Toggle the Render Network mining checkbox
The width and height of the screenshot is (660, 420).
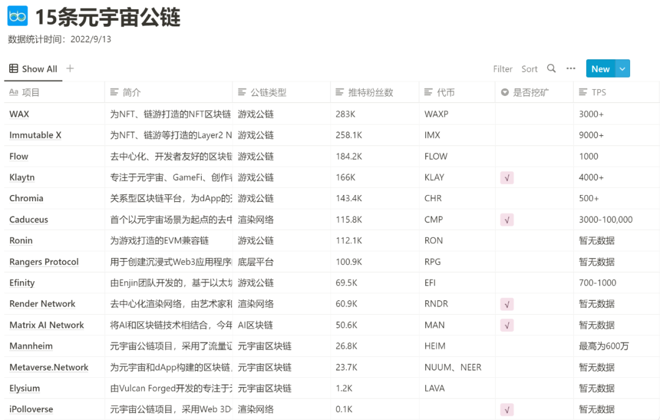tap(507, 304)
